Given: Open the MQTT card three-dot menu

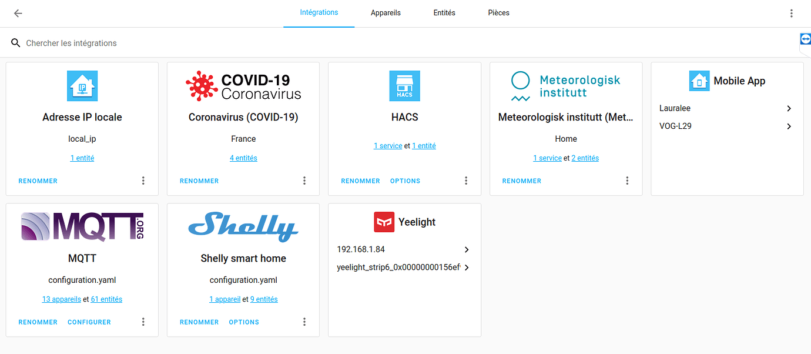Looking at the screenshot, I should point(143,322).
